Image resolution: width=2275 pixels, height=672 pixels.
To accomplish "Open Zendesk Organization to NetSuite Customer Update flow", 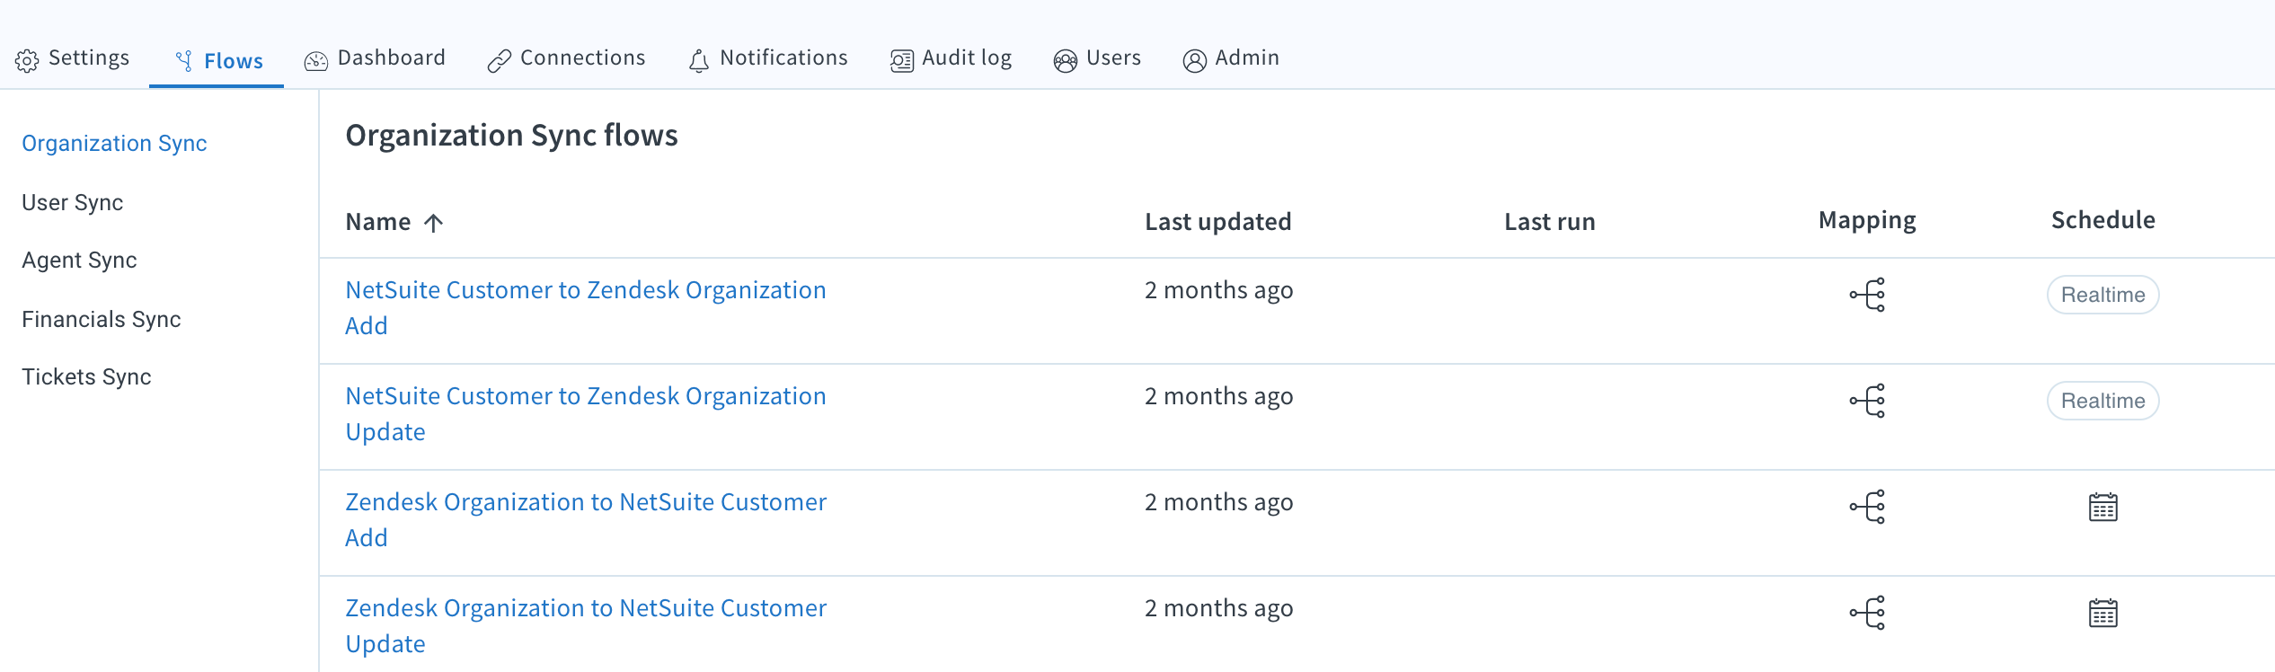I will [586, 625].
